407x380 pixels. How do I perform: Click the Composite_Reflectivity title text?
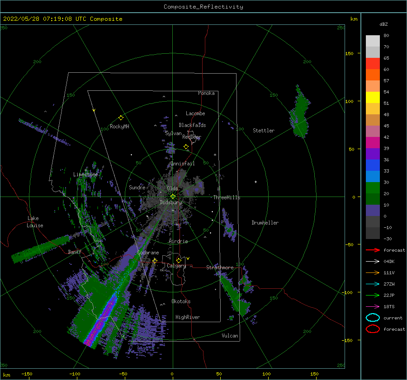pos(203,7)
